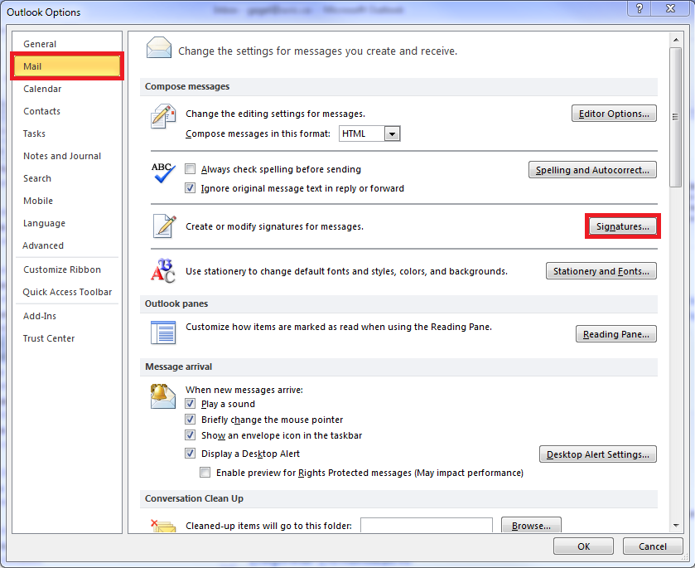Viewport: 695px width, 568px height.
Task: Click the pencil-and-envelope editing settings icon
Action: click(x=163, y=116)
